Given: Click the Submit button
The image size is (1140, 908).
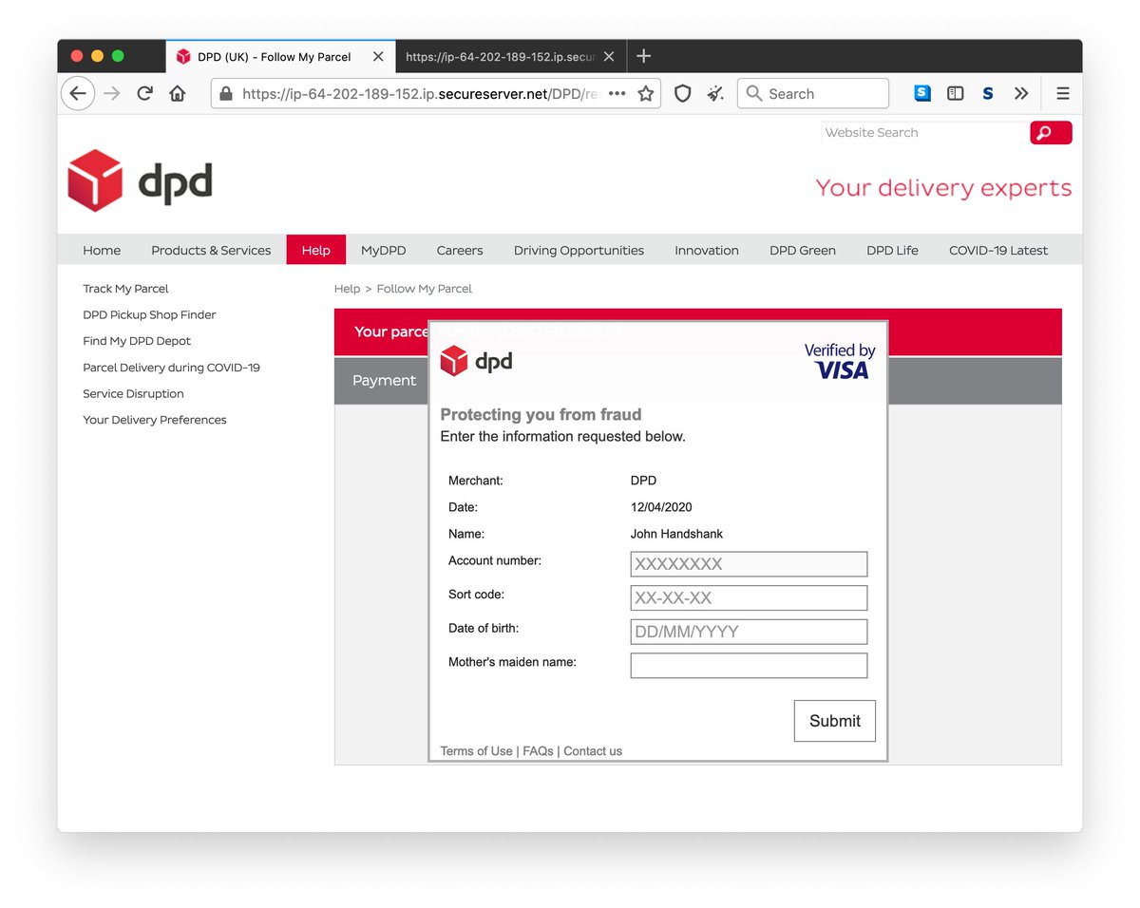Looking at the screenshot, I should point(835,721).
